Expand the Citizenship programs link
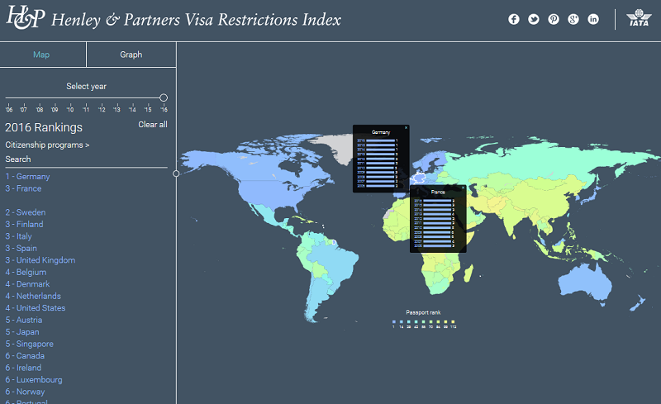The height and width of the screenshot is (404, 661). 47,145
